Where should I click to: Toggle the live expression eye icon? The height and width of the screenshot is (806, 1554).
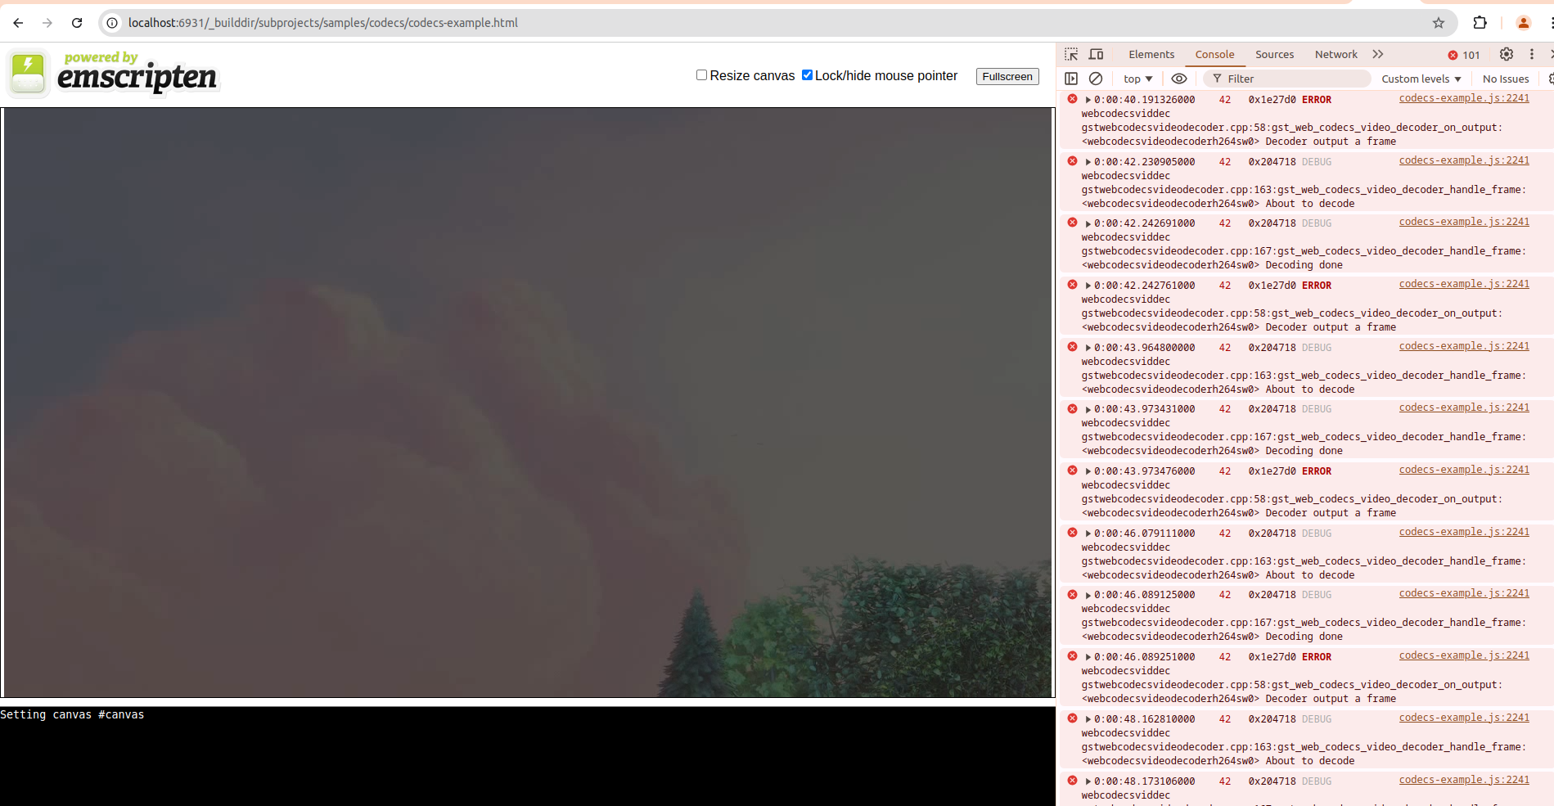point(1178,79)
